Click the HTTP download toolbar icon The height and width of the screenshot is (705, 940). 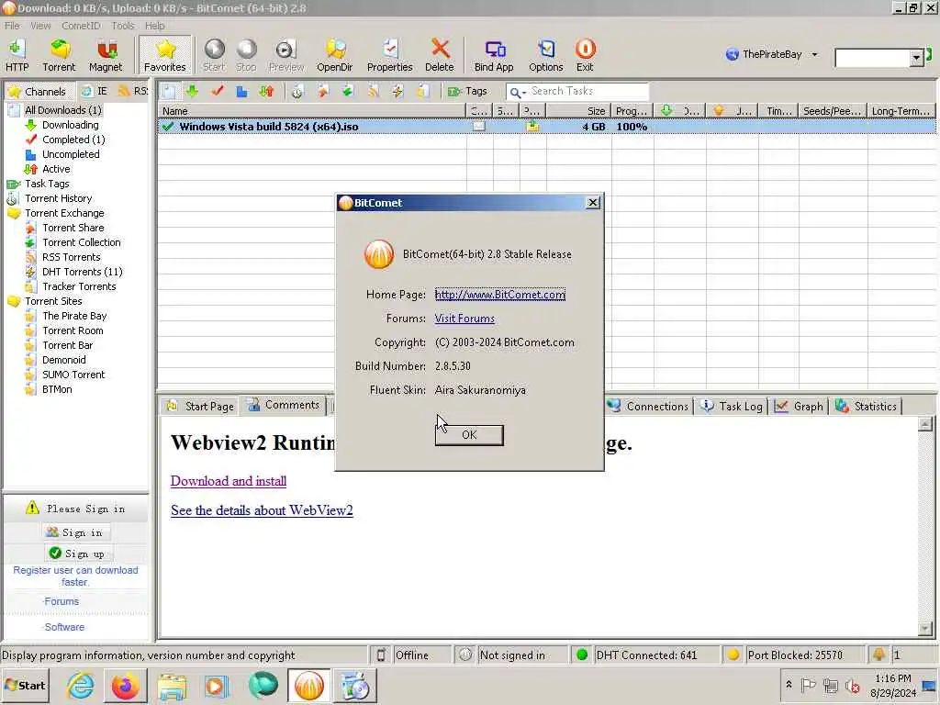[x=17, y=55]
